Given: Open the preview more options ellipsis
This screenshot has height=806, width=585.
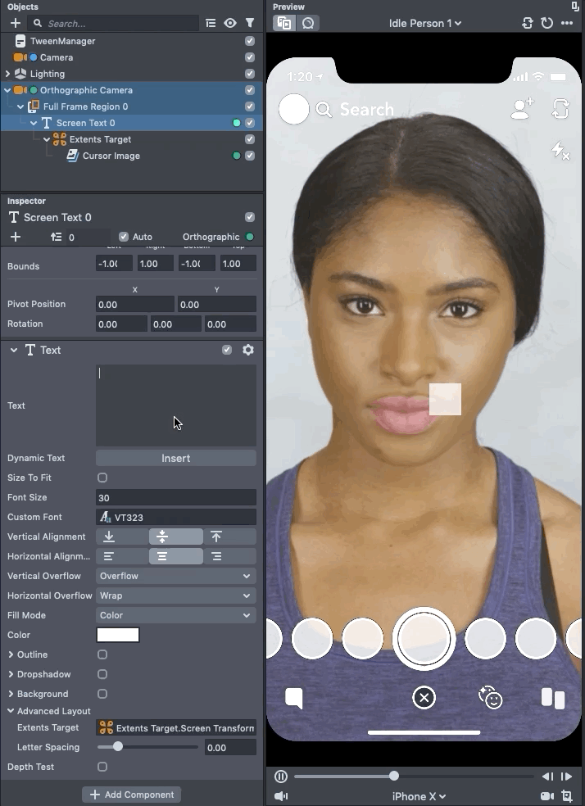Looking at the screenshot, I should (567, 23).
